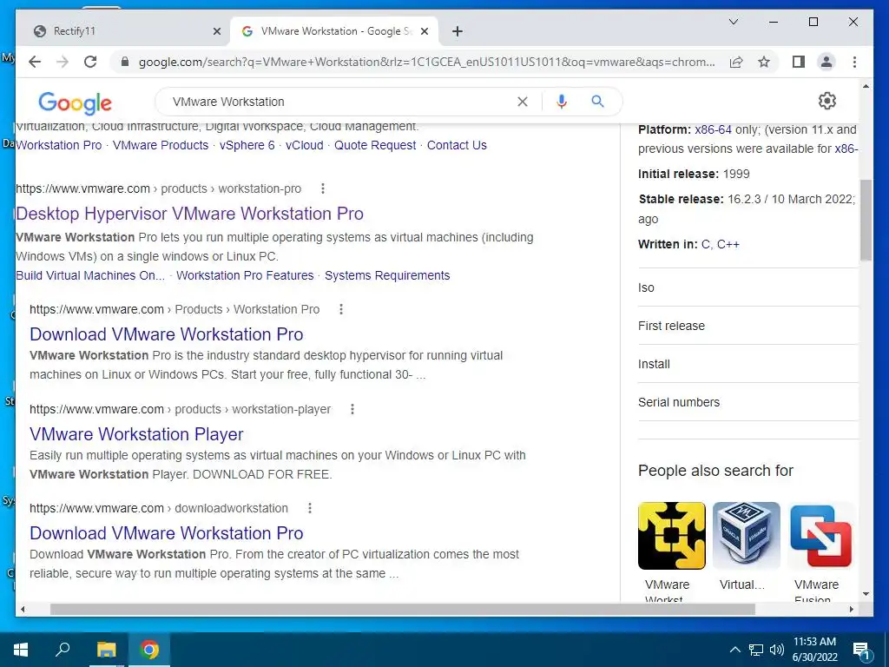Go back using the browser back arrow
The image size is (889, 667).
(x=35, y=62)
